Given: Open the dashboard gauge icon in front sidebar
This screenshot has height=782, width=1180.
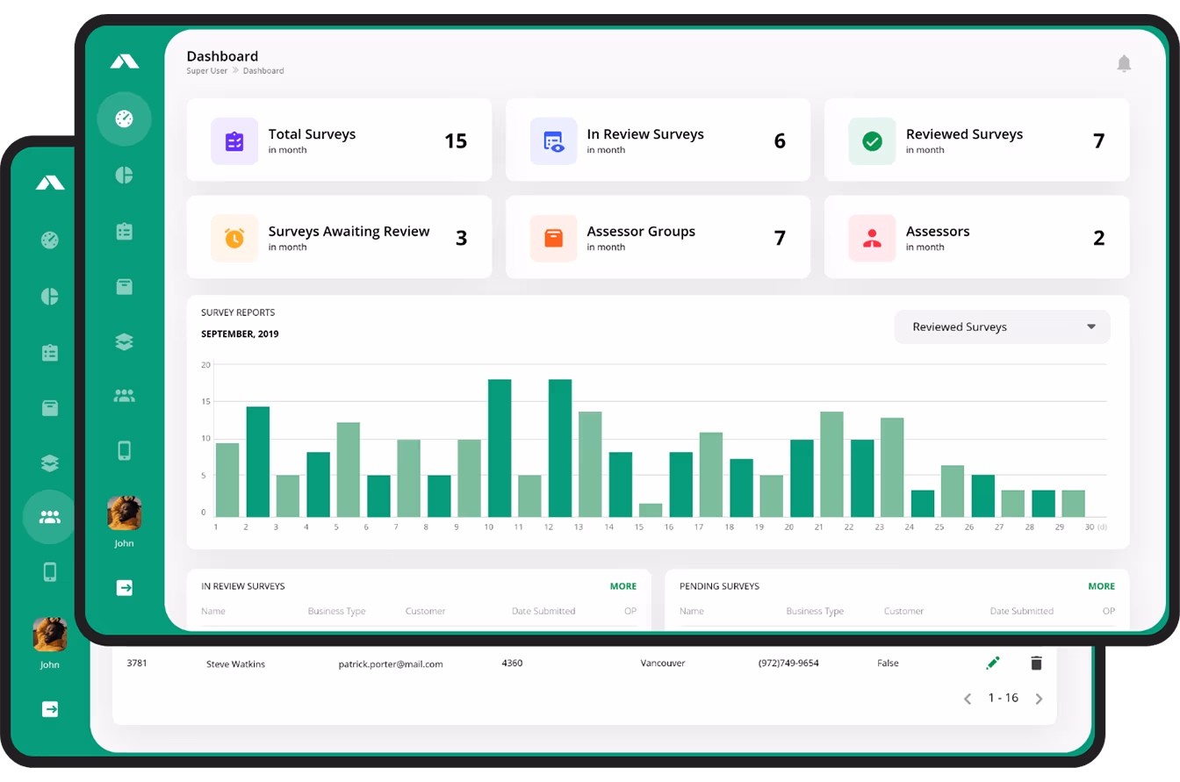Looking at the screenshot, I should [x=124, y=118].
